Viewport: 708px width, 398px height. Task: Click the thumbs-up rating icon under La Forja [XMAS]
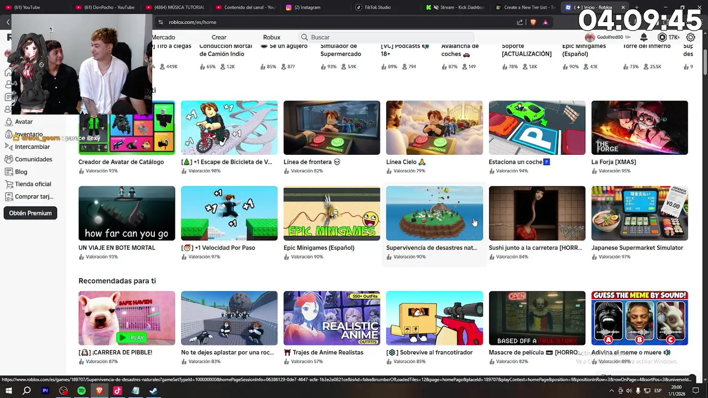(595, 171)
